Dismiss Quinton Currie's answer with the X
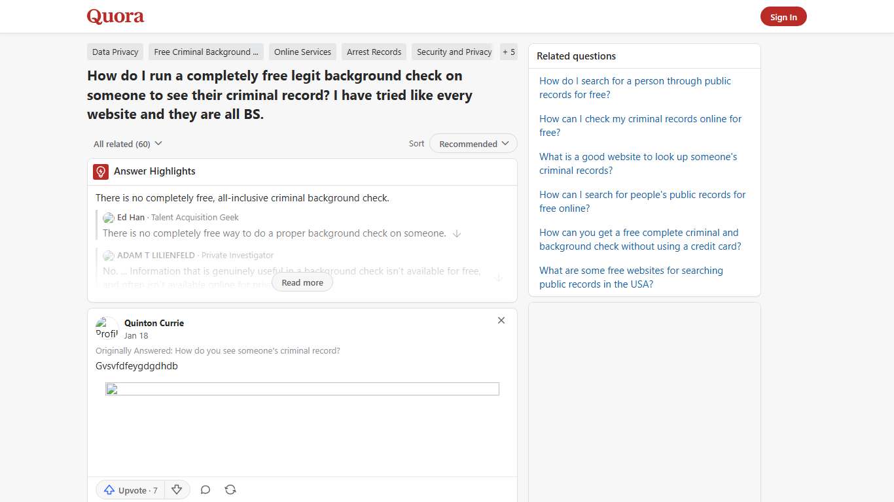This screenshot has width=894, height=502. pos(501,320)
